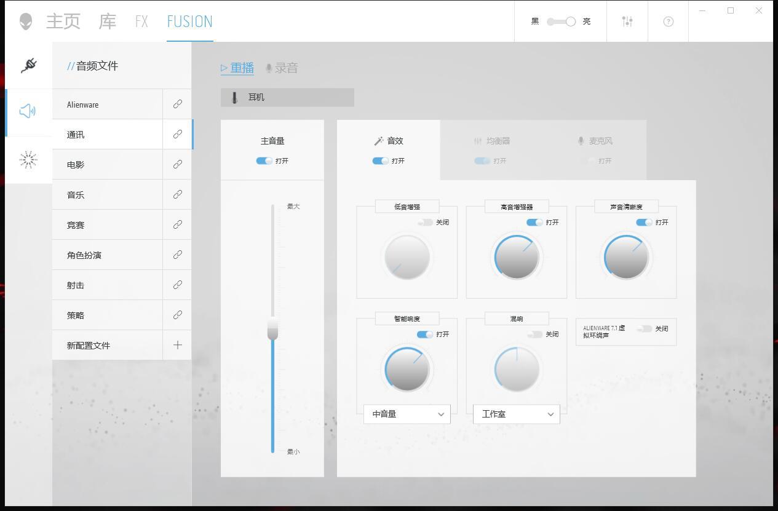The width and height of the screenshot is (778, 511).
Task: Open the power plug sidebar icon
Action: tap(28, 65)
